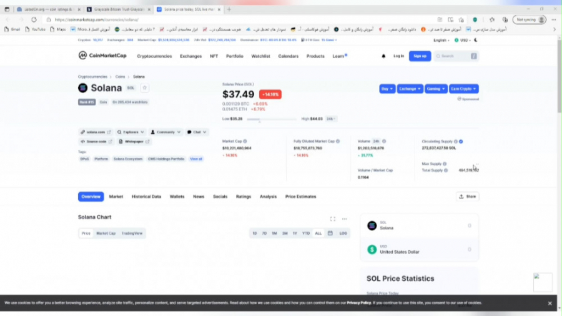Toggle the LOG scale button
562x316 pixels.
343,233
